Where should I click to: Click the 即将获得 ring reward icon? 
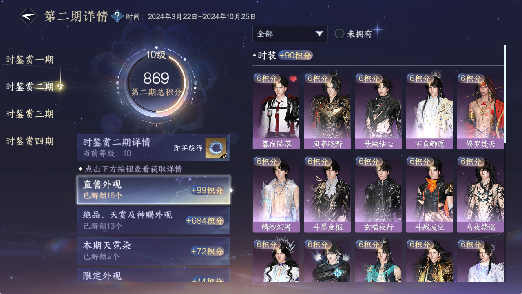pos(216,148)
